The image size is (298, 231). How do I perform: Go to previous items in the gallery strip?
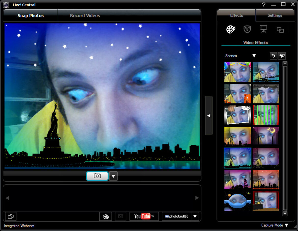point(7,198)
